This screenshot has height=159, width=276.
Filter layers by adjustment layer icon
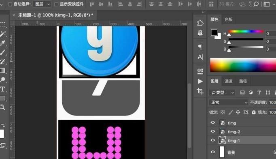coord(251,92)
